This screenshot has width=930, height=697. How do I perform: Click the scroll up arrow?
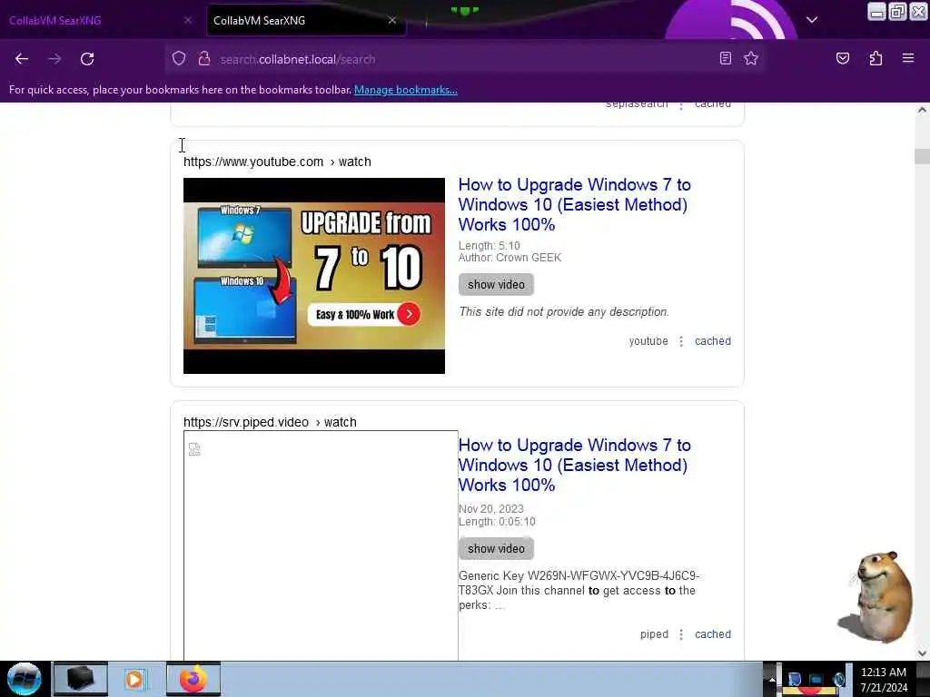[x=922, y=110]
